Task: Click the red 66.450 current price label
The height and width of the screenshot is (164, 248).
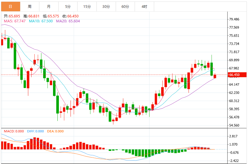Action: pyautogui.click(x=237, y=75)
